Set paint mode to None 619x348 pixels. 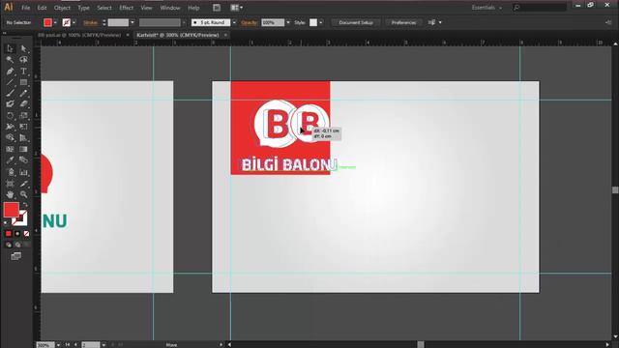pos(26,234)
